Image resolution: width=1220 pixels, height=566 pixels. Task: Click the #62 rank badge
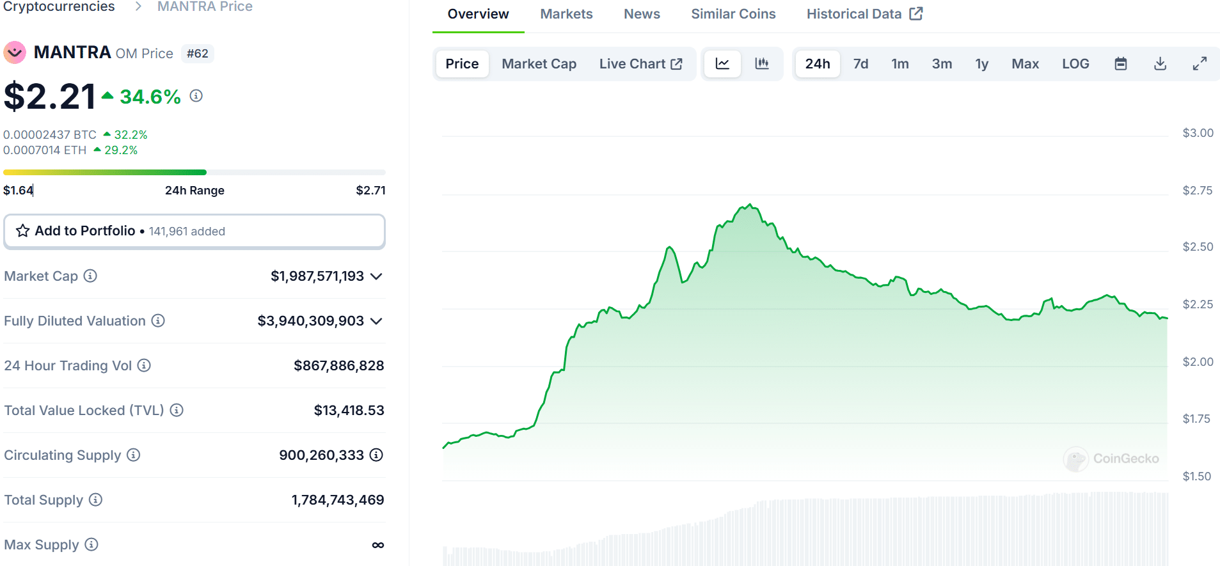pyautogui.click(x=198, y=53)
